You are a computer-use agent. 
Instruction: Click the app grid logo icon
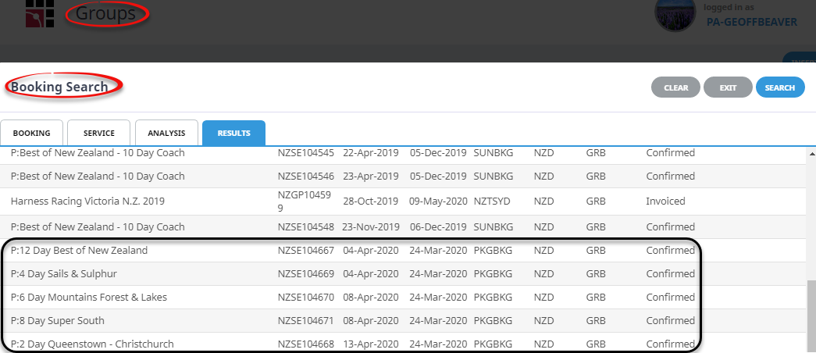(40, 13)
